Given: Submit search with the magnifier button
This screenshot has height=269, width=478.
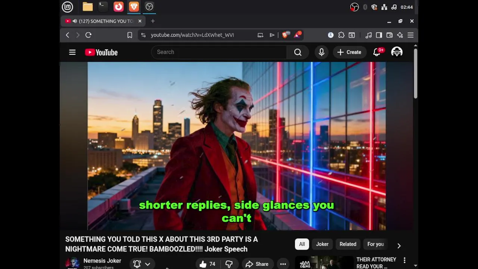Looking at the screenshot, I should 298,52.
